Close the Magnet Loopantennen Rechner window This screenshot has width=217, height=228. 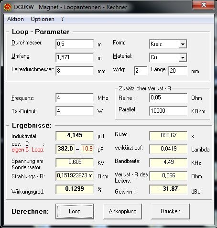coord(204,5)
